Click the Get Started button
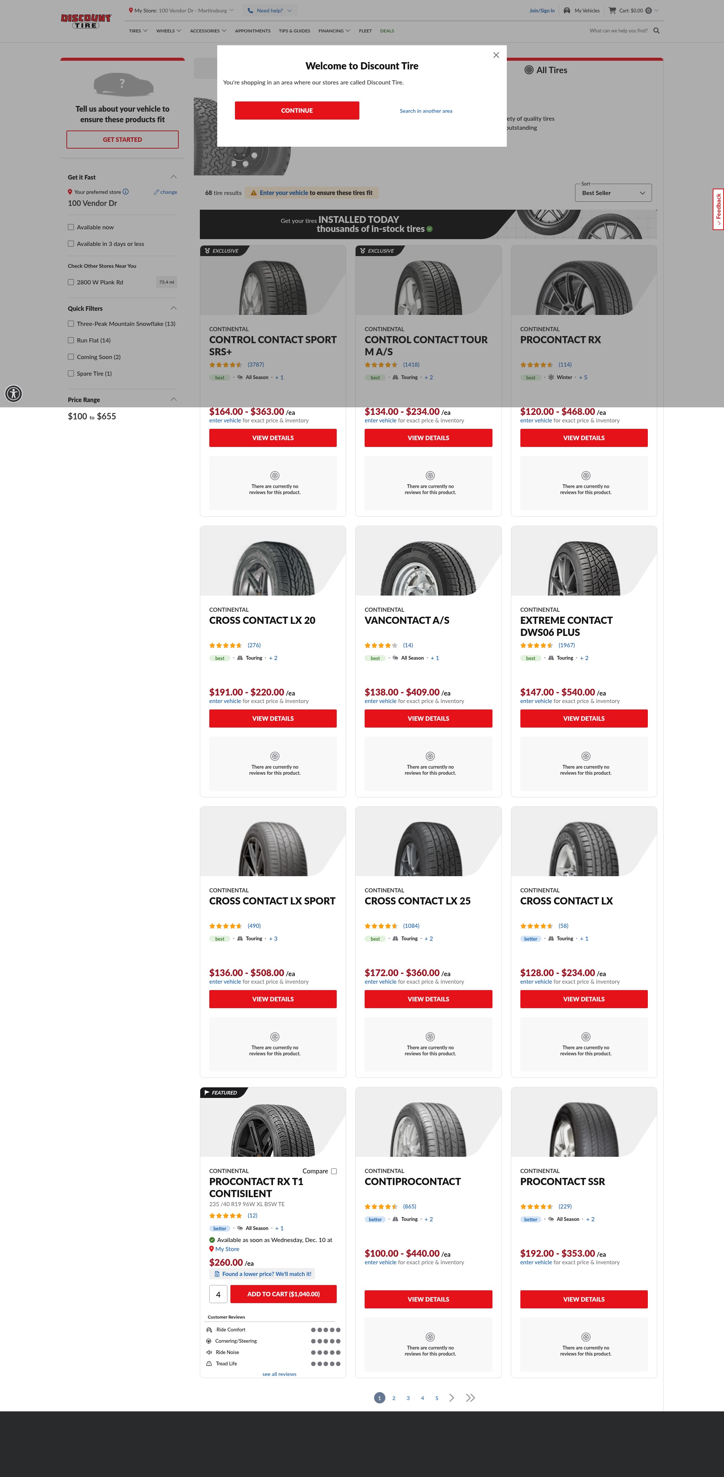 [x=122, y=139]
